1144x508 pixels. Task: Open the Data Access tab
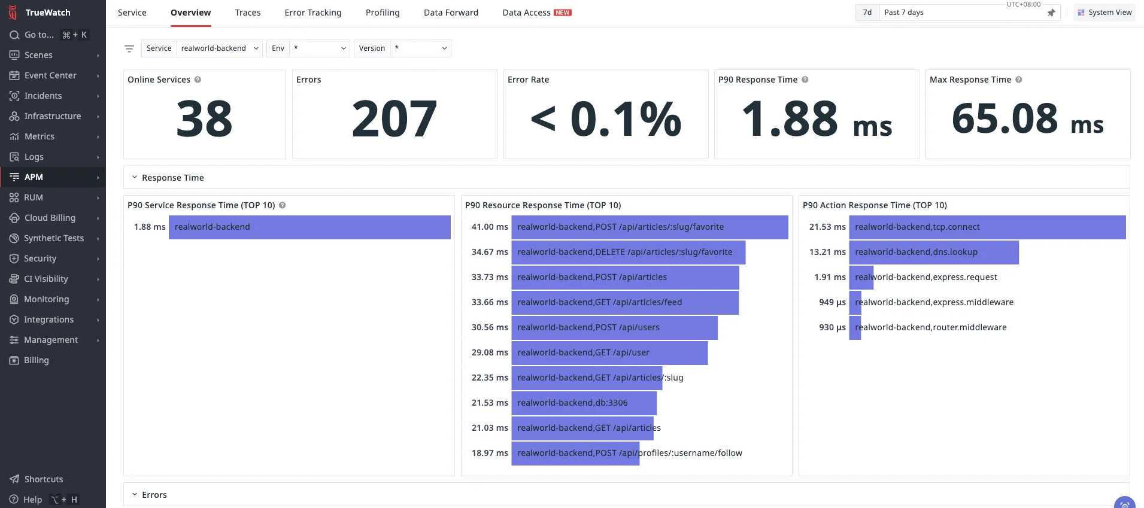tap(537, 13)
